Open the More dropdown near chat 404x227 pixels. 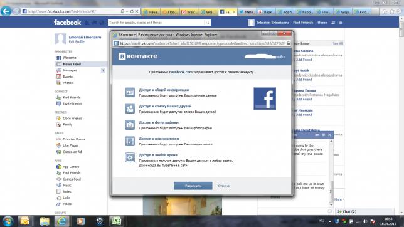click(339, 199)
